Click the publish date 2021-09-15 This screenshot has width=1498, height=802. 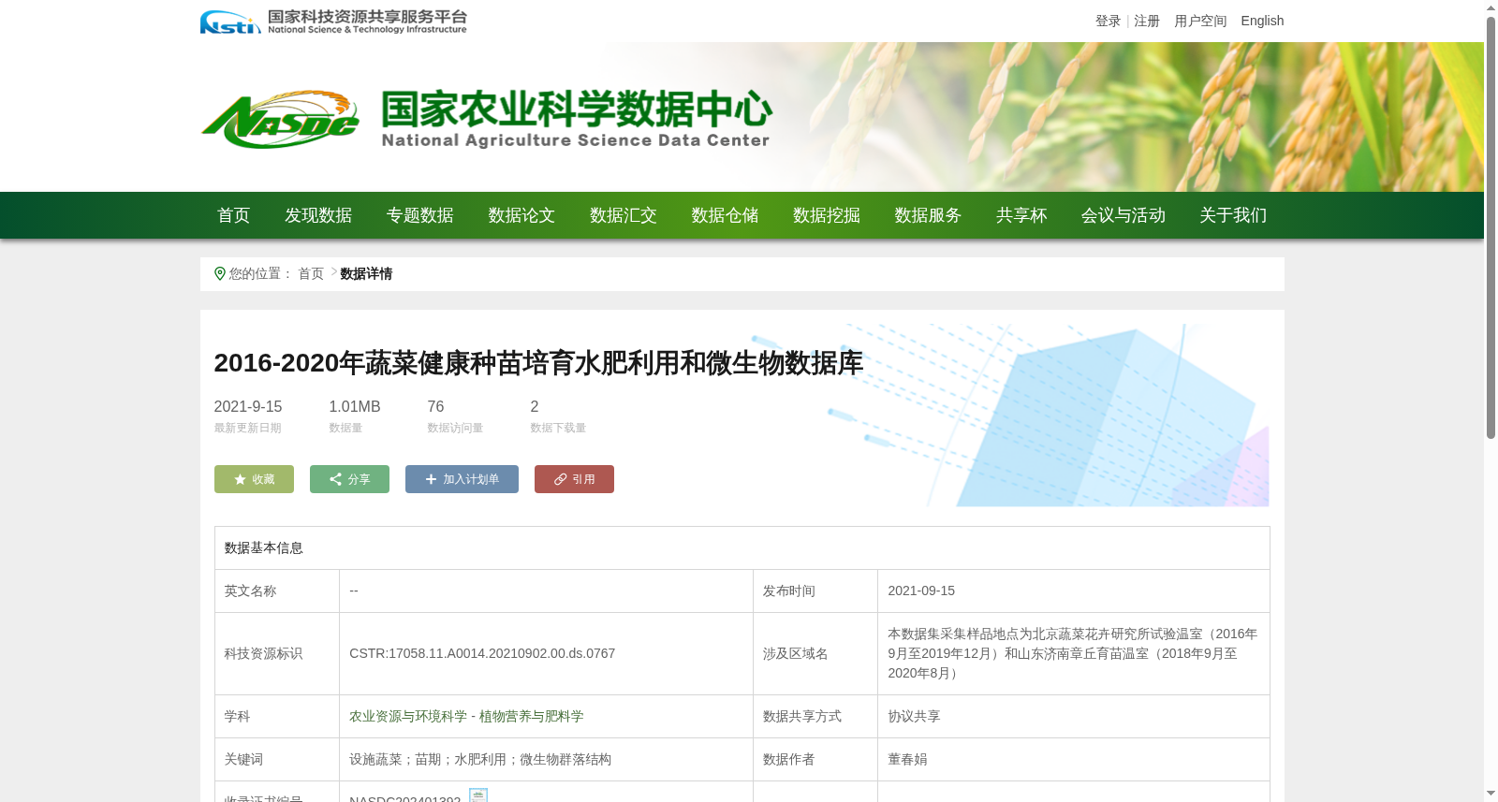point(921,591)
